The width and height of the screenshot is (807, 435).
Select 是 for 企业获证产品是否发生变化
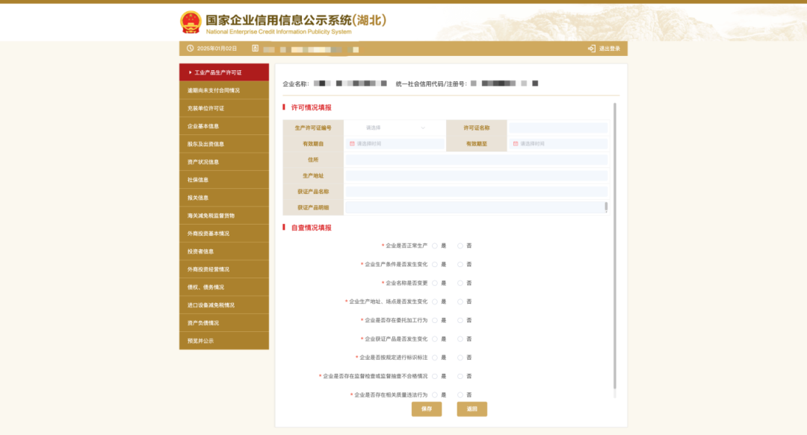[435, 339]
